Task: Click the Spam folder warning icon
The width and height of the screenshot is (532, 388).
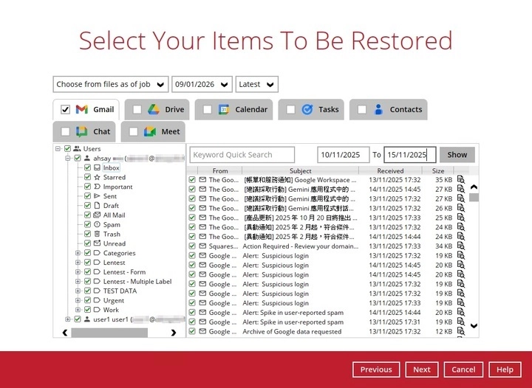Action: pyautogui.click(x=97, y=225)
